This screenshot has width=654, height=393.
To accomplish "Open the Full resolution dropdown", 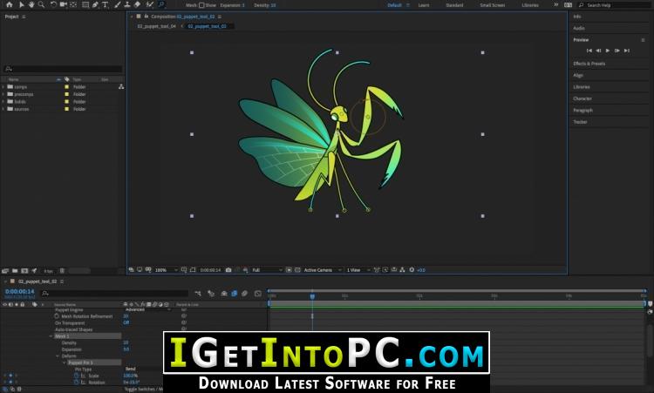I will click(x=266, y=270).
